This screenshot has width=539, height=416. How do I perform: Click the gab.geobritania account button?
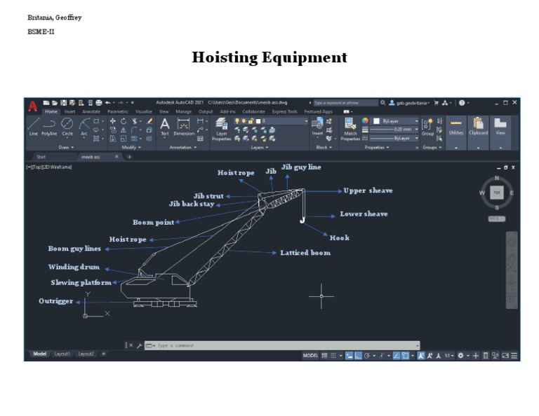pyautogui.click(x=409, y=103)
